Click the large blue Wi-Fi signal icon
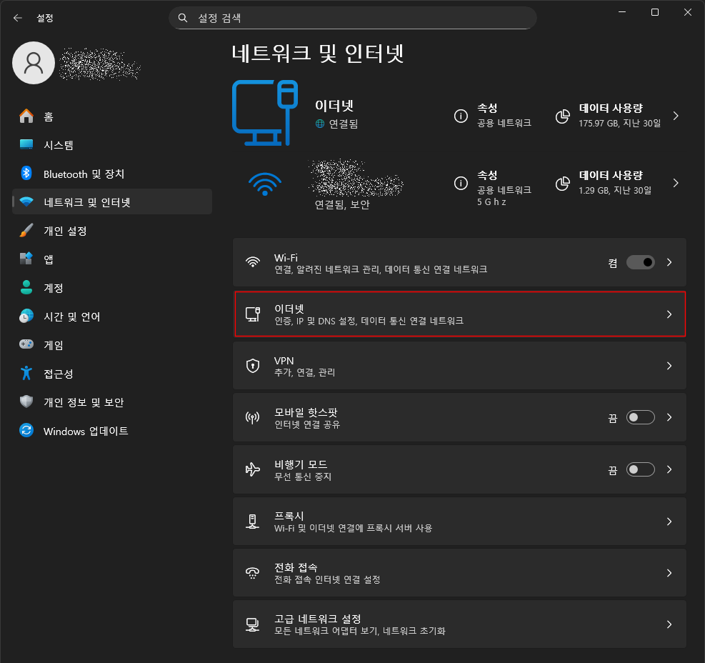Viewport: 705px width, 663px height. pos(265,184)
